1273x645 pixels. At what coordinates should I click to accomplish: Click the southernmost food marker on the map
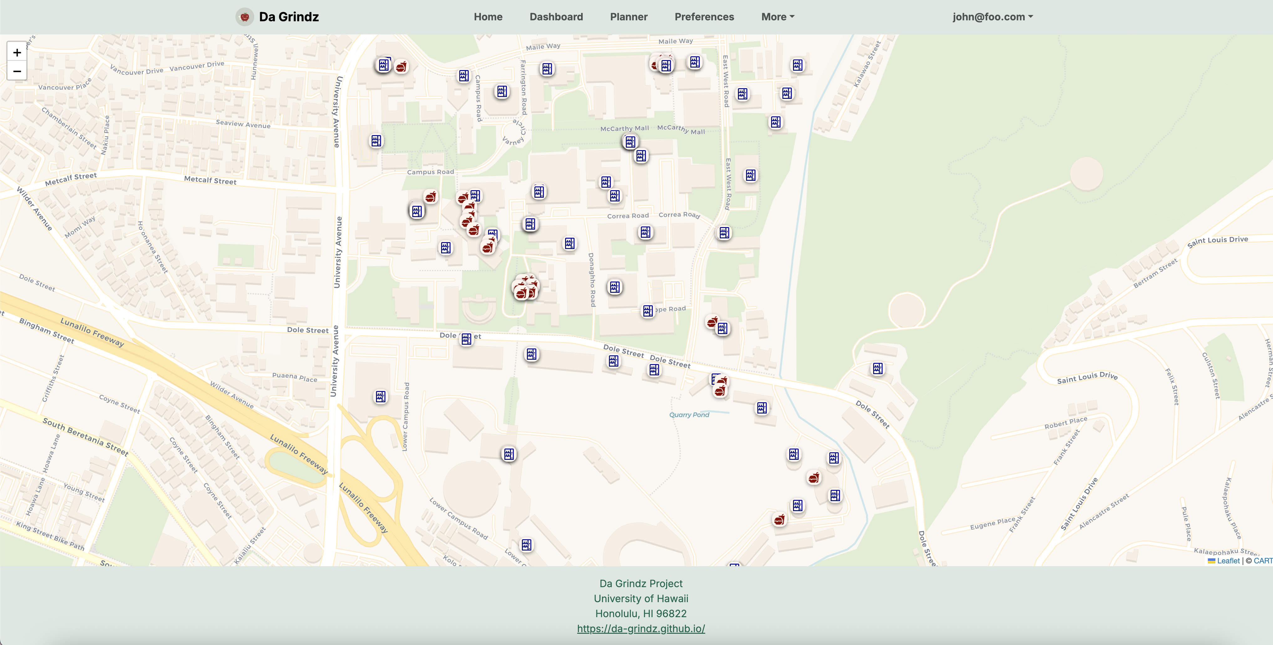[x=779, y=520]
